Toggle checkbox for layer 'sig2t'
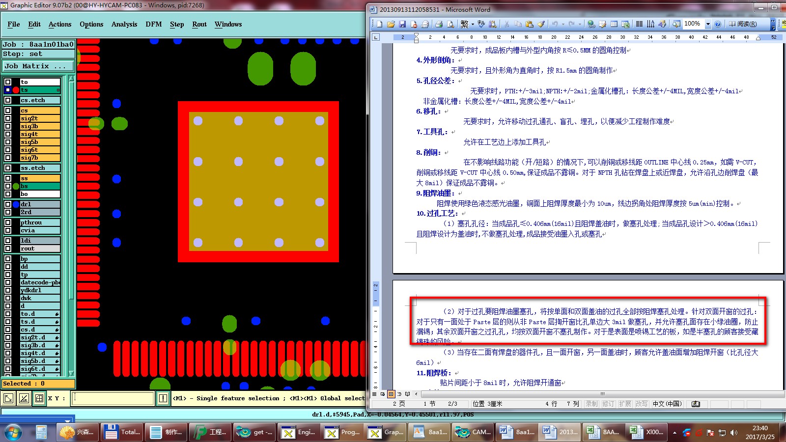Screen dimensions: 786x442 tap(8, 118)
